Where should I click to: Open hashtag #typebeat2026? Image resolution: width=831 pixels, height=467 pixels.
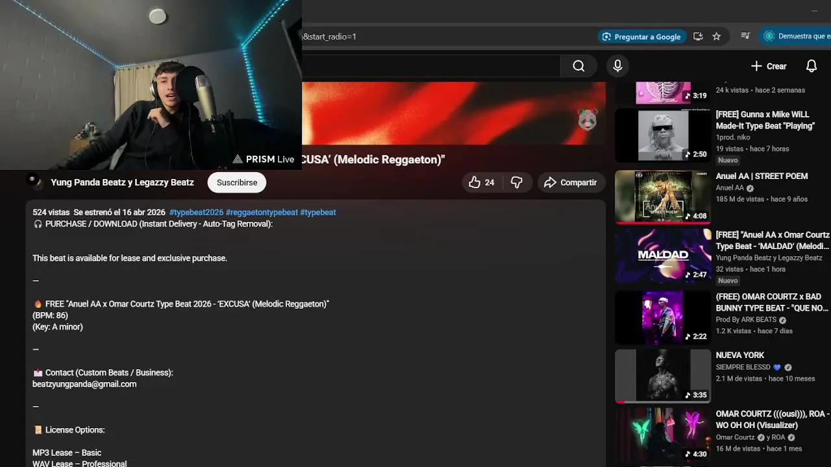(196, 212)
